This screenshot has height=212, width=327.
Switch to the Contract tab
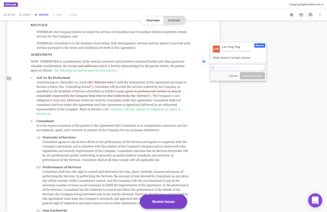174,20
